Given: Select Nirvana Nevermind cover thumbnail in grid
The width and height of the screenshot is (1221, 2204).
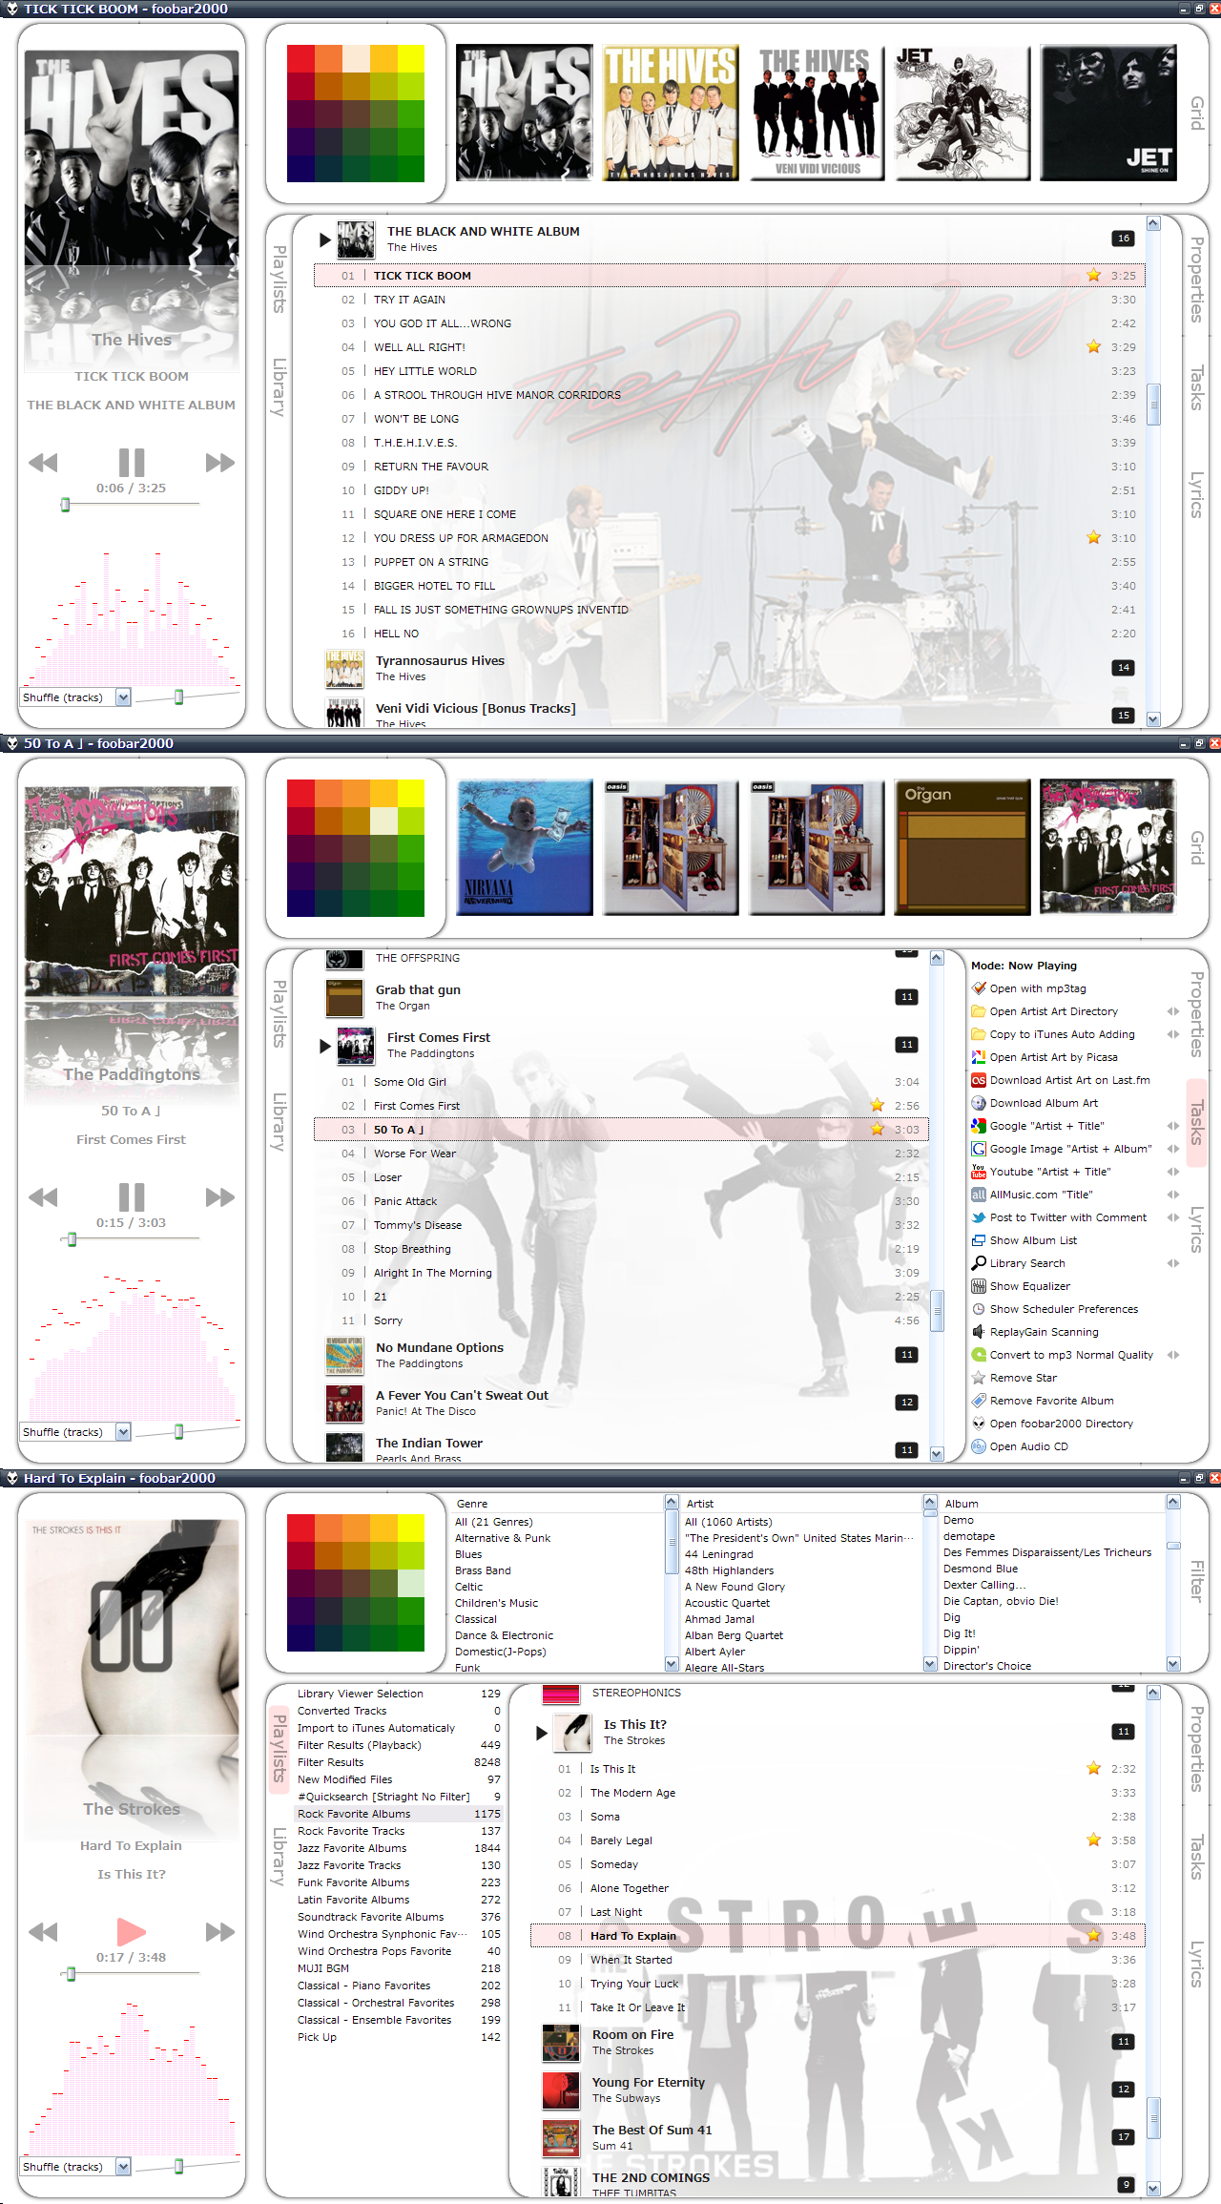Looking at the screenshot, I should tap(525, 847).
